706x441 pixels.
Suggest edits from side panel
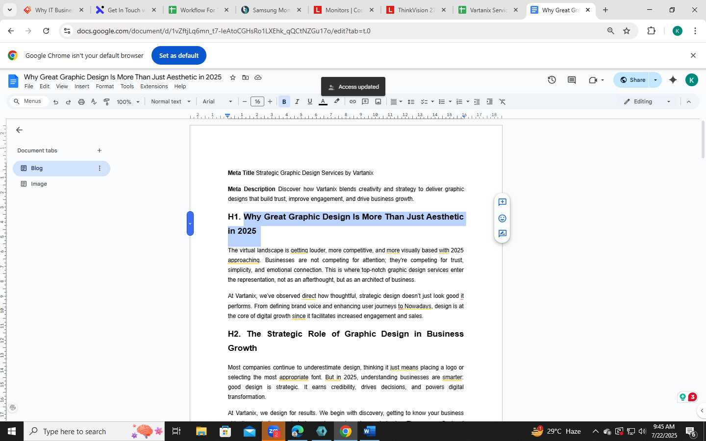[502, 234]
